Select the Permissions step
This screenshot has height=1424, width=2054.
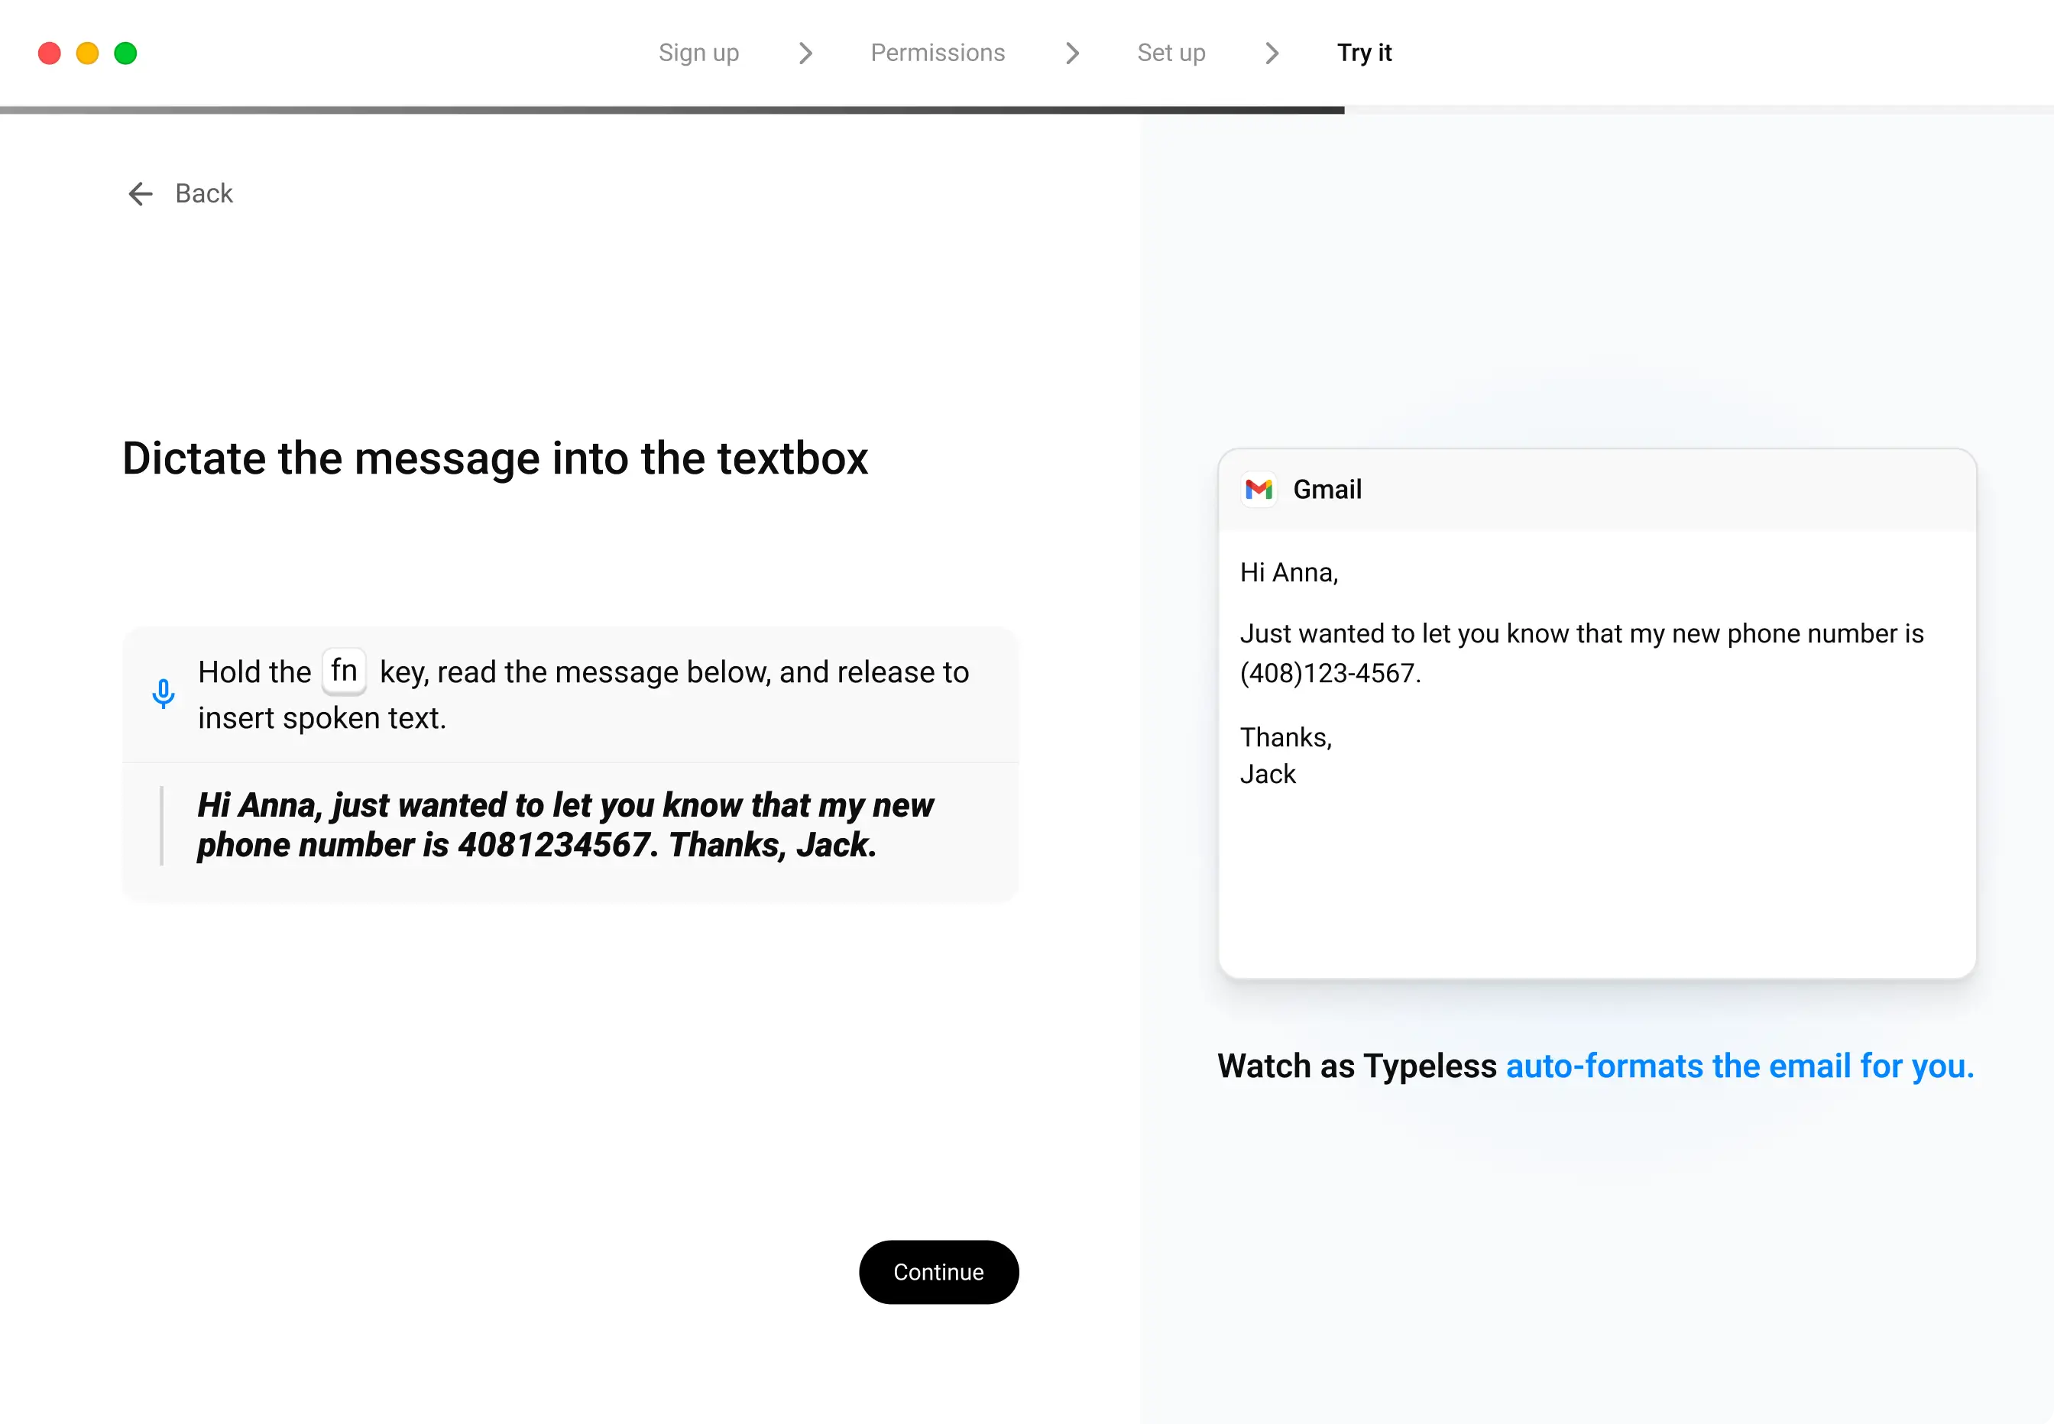pos(937,53)
